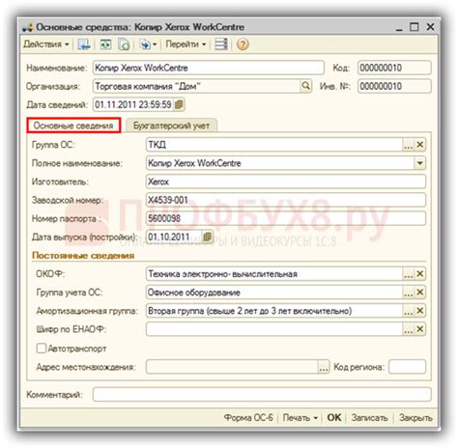
Task: Open the magnifier icon beside Организация field
Action: (305, 86)
